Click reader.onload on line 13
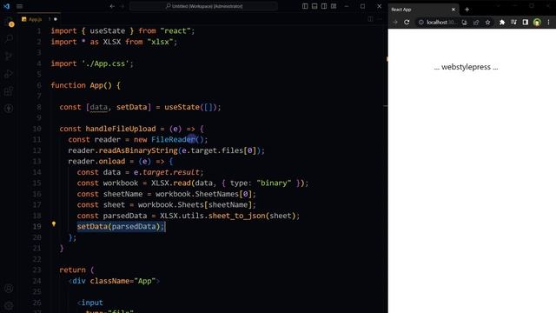This screenshot has height=313, width=556. pyautogui.click(x=96, y=162)
